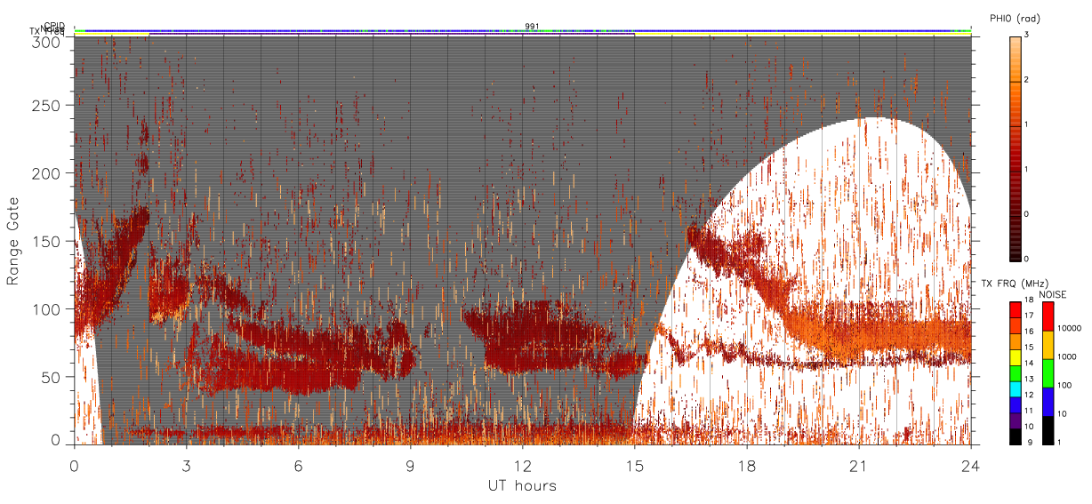The height and width of the screenshot is (504, 1092).
Task: Click "13" label in TX FRQ legend
Action: coord(1029,379)
